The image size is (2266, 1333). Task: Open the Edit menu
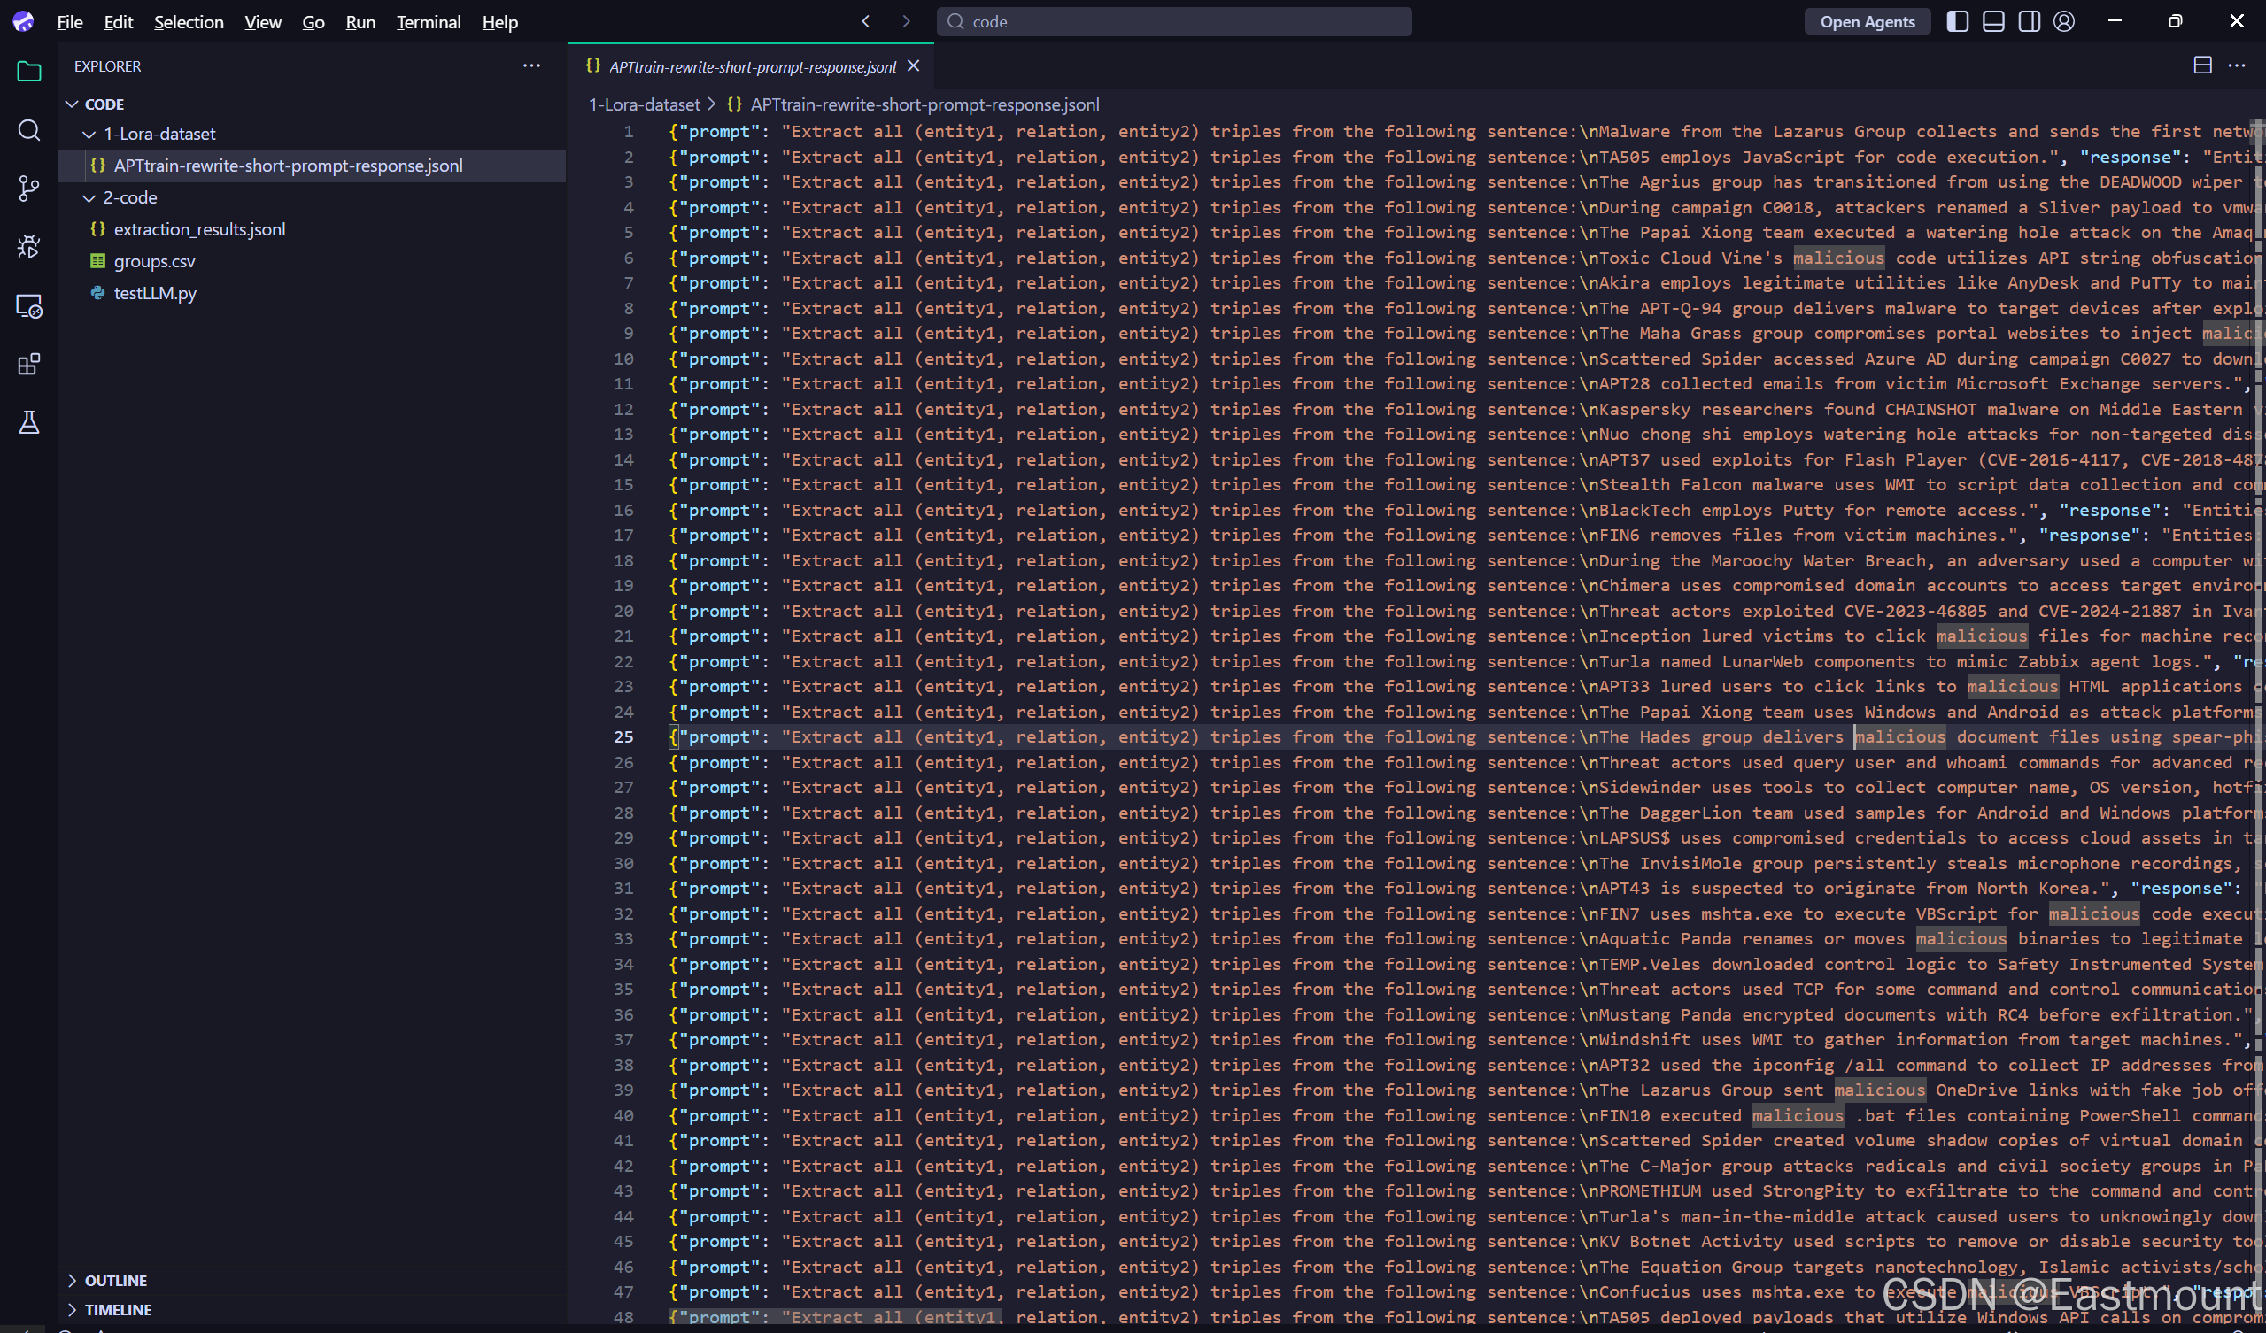pos(119,21)
